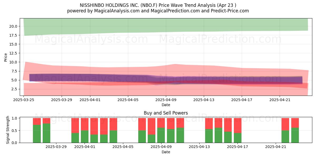
Task: Click the 'powered by MagicalAnalysis.com' subtitle line
Action: 158,11
